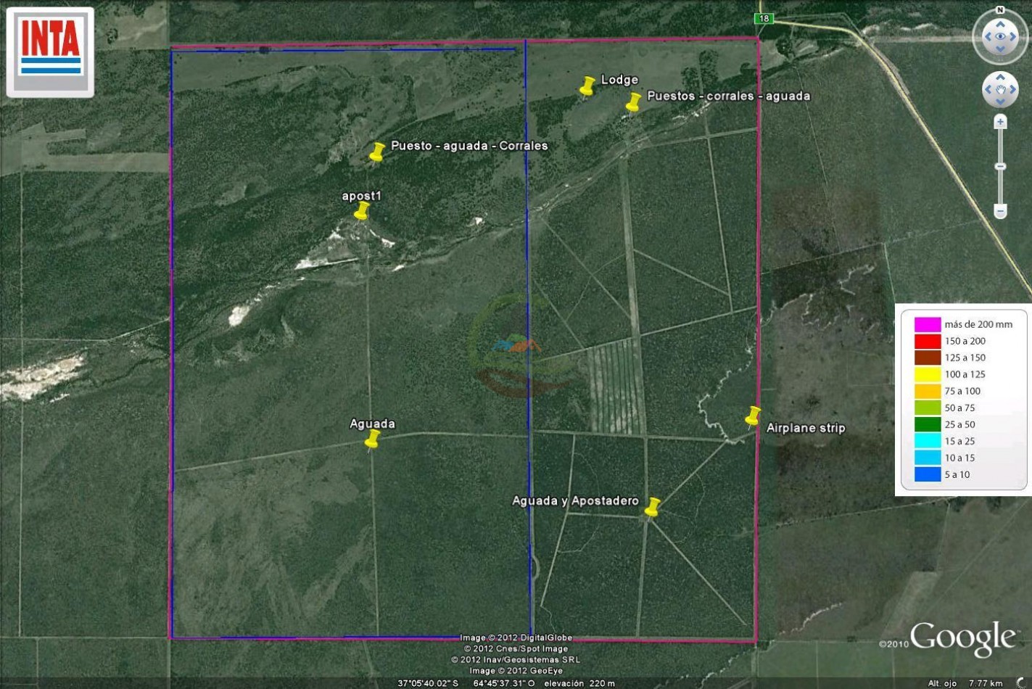Image resolution: width=1032 pixels, height=689 pixels.
Task: Click the eye icon in look joystick
Action: point(1000,36)
